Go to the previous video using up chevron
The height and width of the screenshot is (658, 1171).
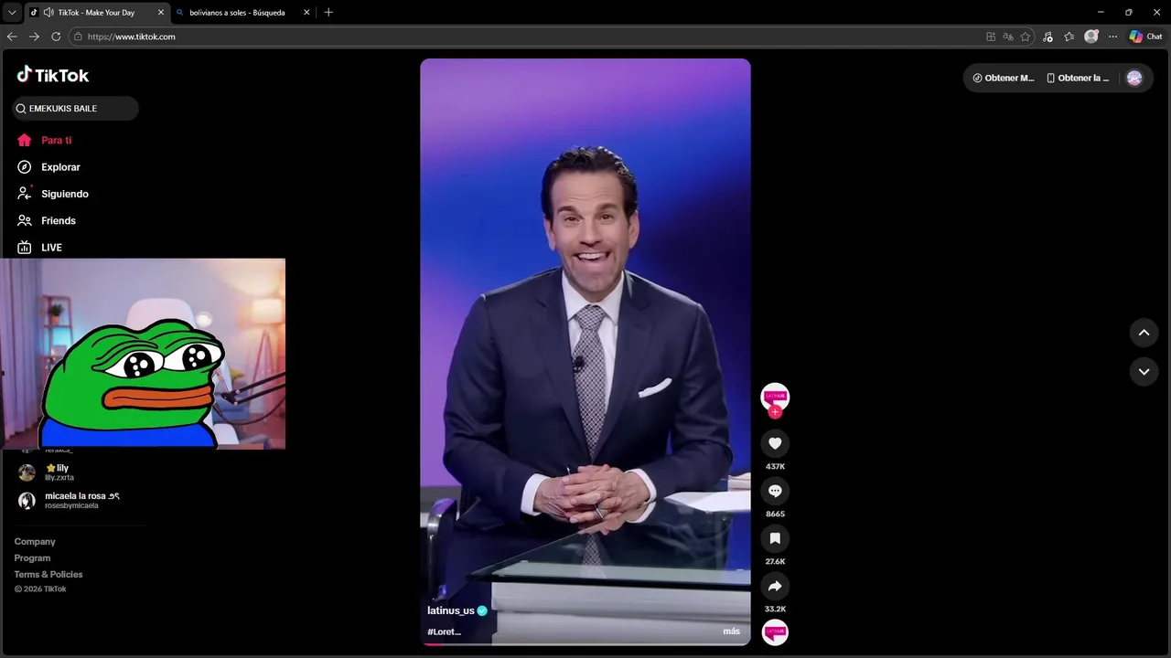point(1144,333)
